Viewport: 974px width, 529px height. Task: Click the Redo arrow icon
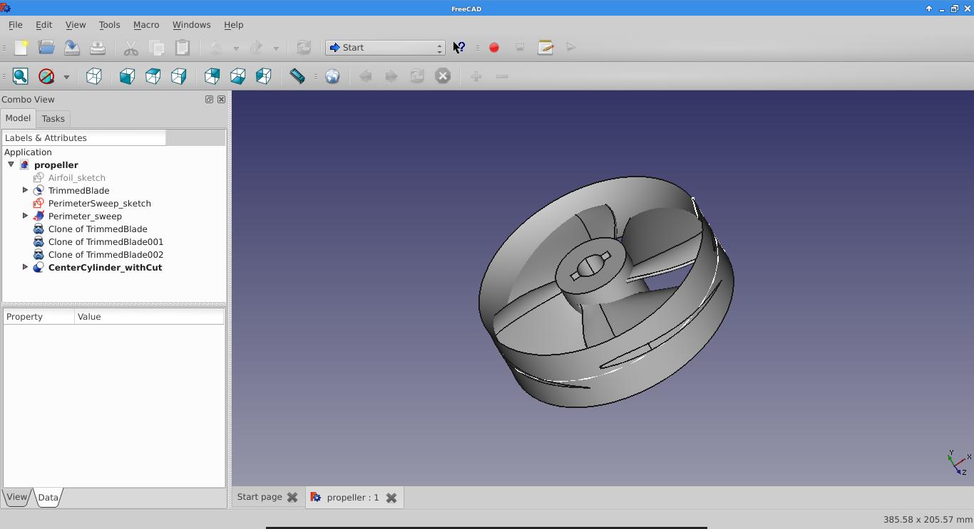click(256, 48)
